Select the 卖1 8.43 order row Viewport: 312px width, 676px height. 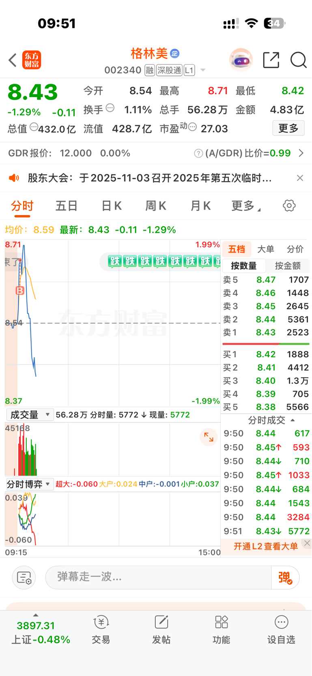[x=266, y=332]
